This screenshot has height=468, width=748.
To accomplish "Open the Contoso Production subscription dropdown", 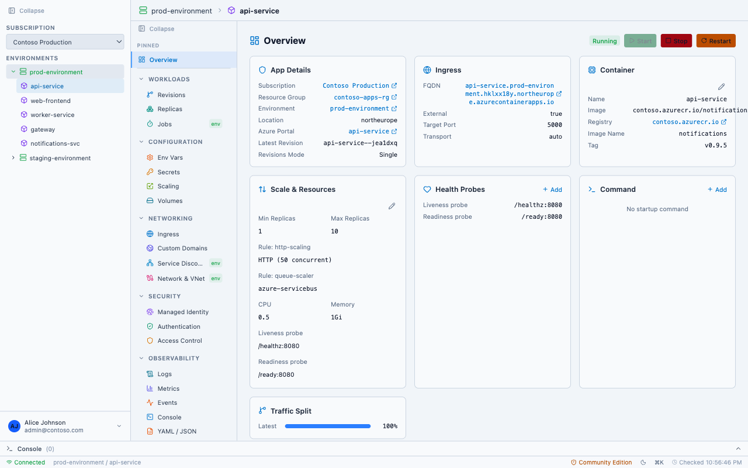I will tap(64, 42).
